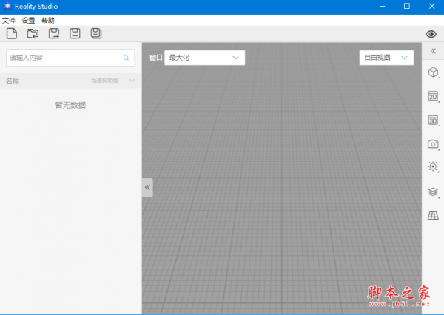
Task: Toggle the eye preview visibility icon
Action: click(x=431, y=34)
